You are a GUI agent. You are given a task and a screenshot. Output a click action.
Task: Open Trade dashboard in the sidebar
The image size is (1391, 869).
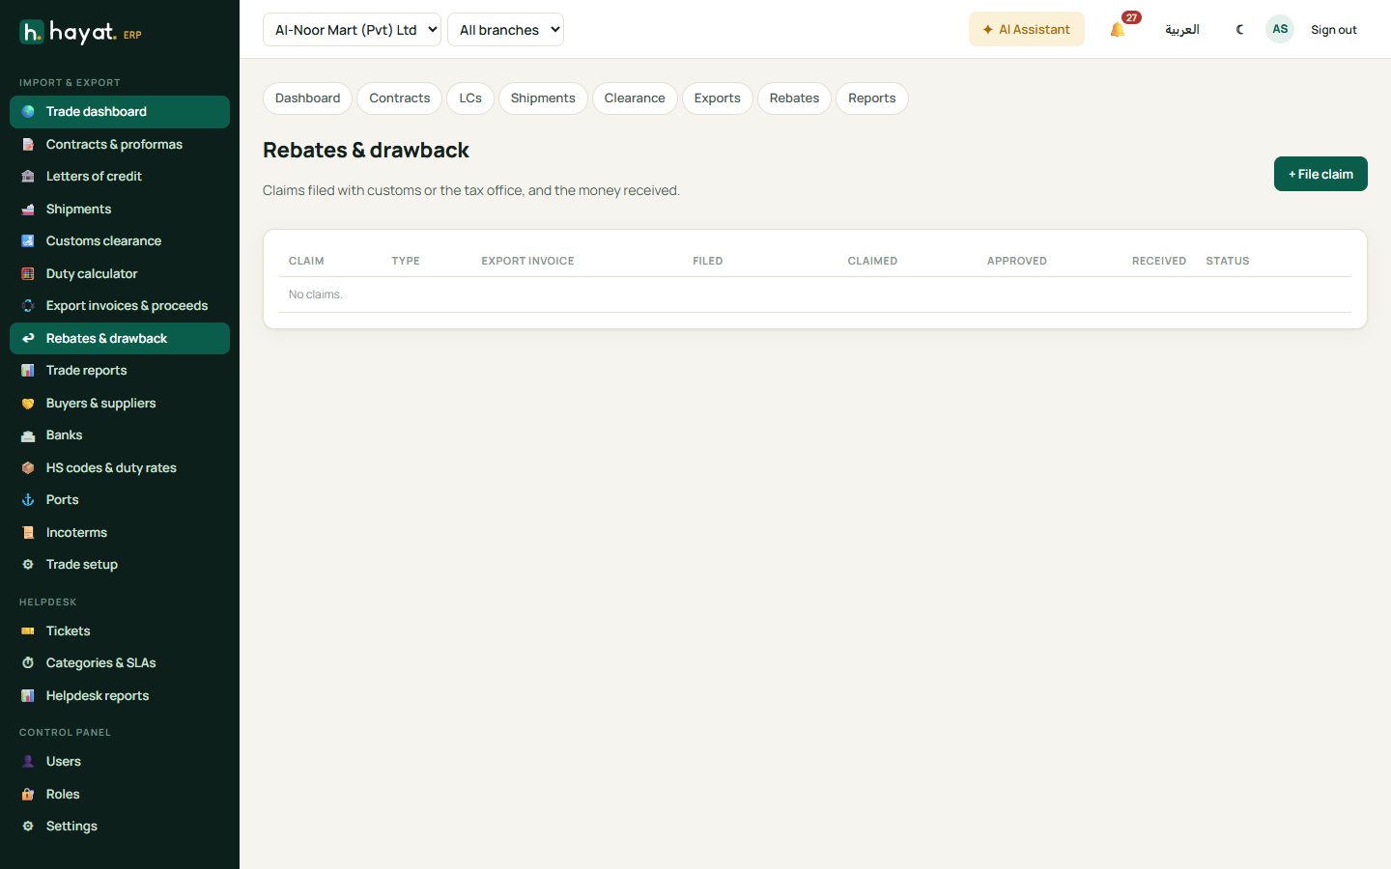120,112
